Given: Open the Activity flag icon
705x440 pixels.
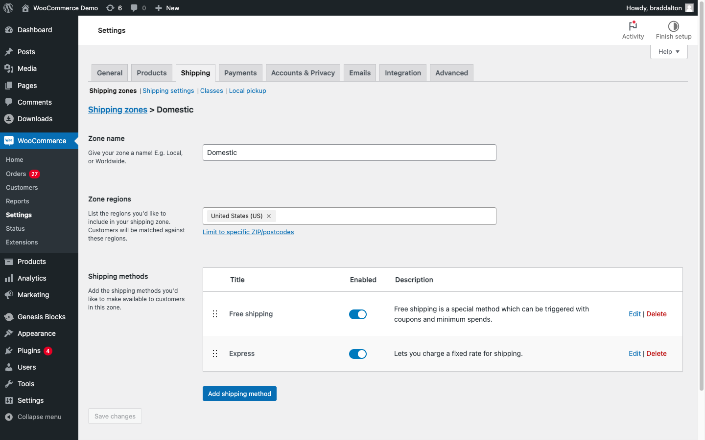Looking at the screenshot, I should [633, 26].
